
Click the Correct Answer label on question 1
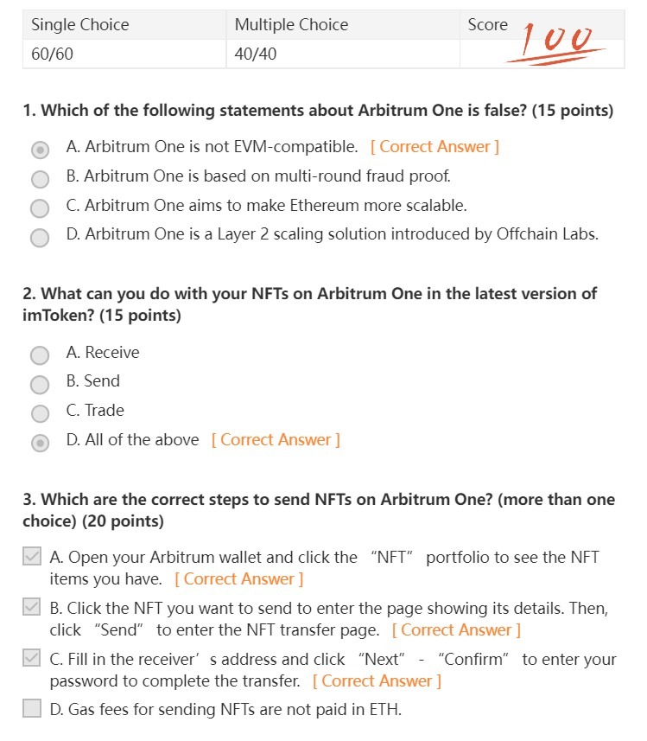pos(435,147)
